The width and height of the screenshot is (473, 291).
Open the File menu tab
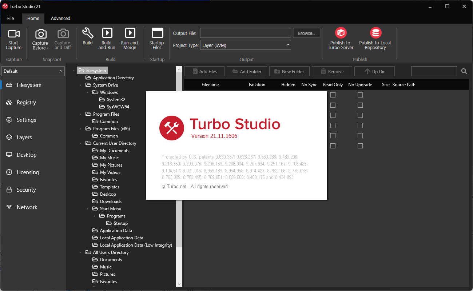click(11, 18)
